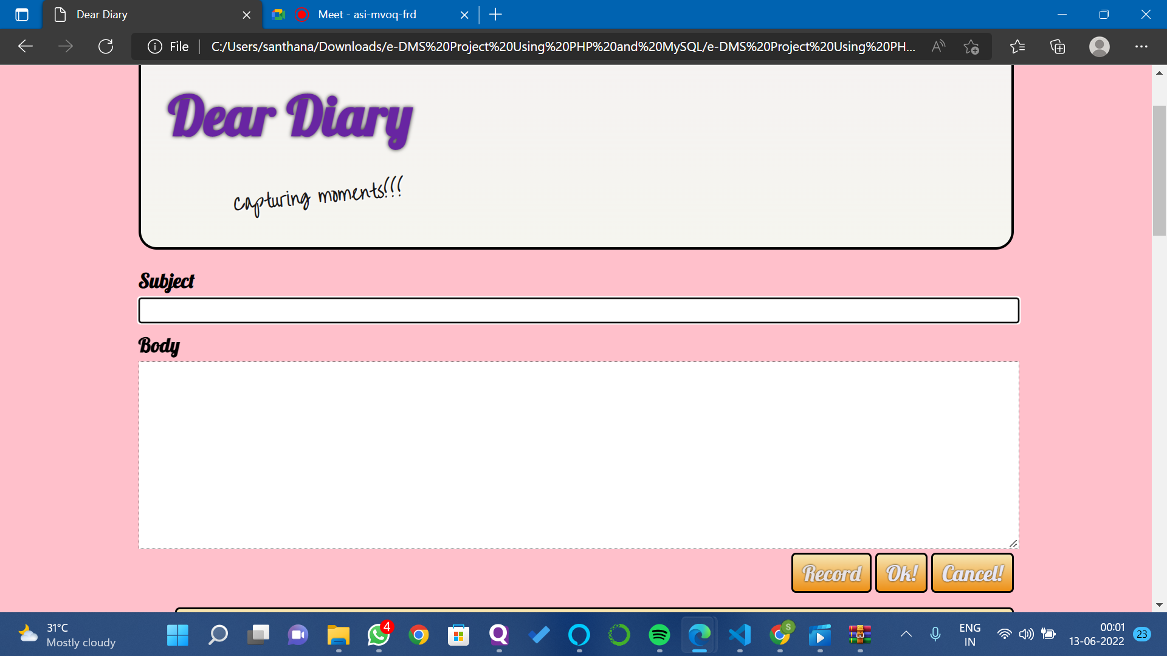Open tab actions menu icon
This screenshot has height=656, width=1167.
(x=22, y=15)
